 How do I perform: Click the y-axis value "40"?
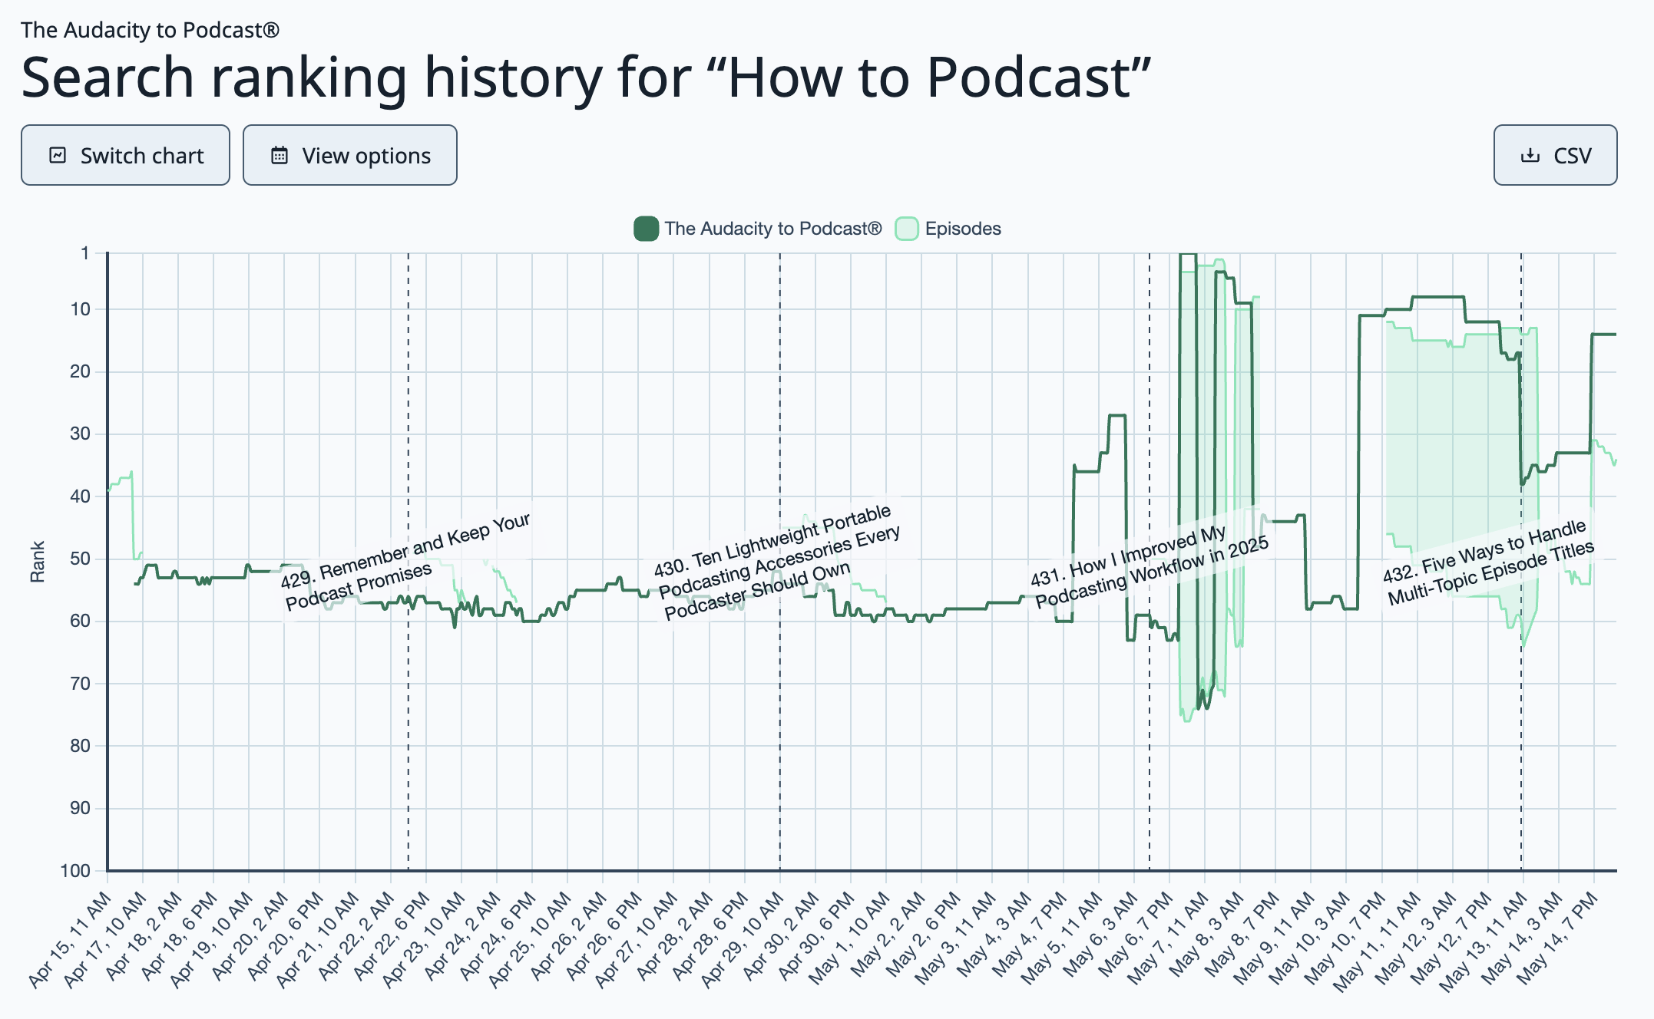pos(80,496)
